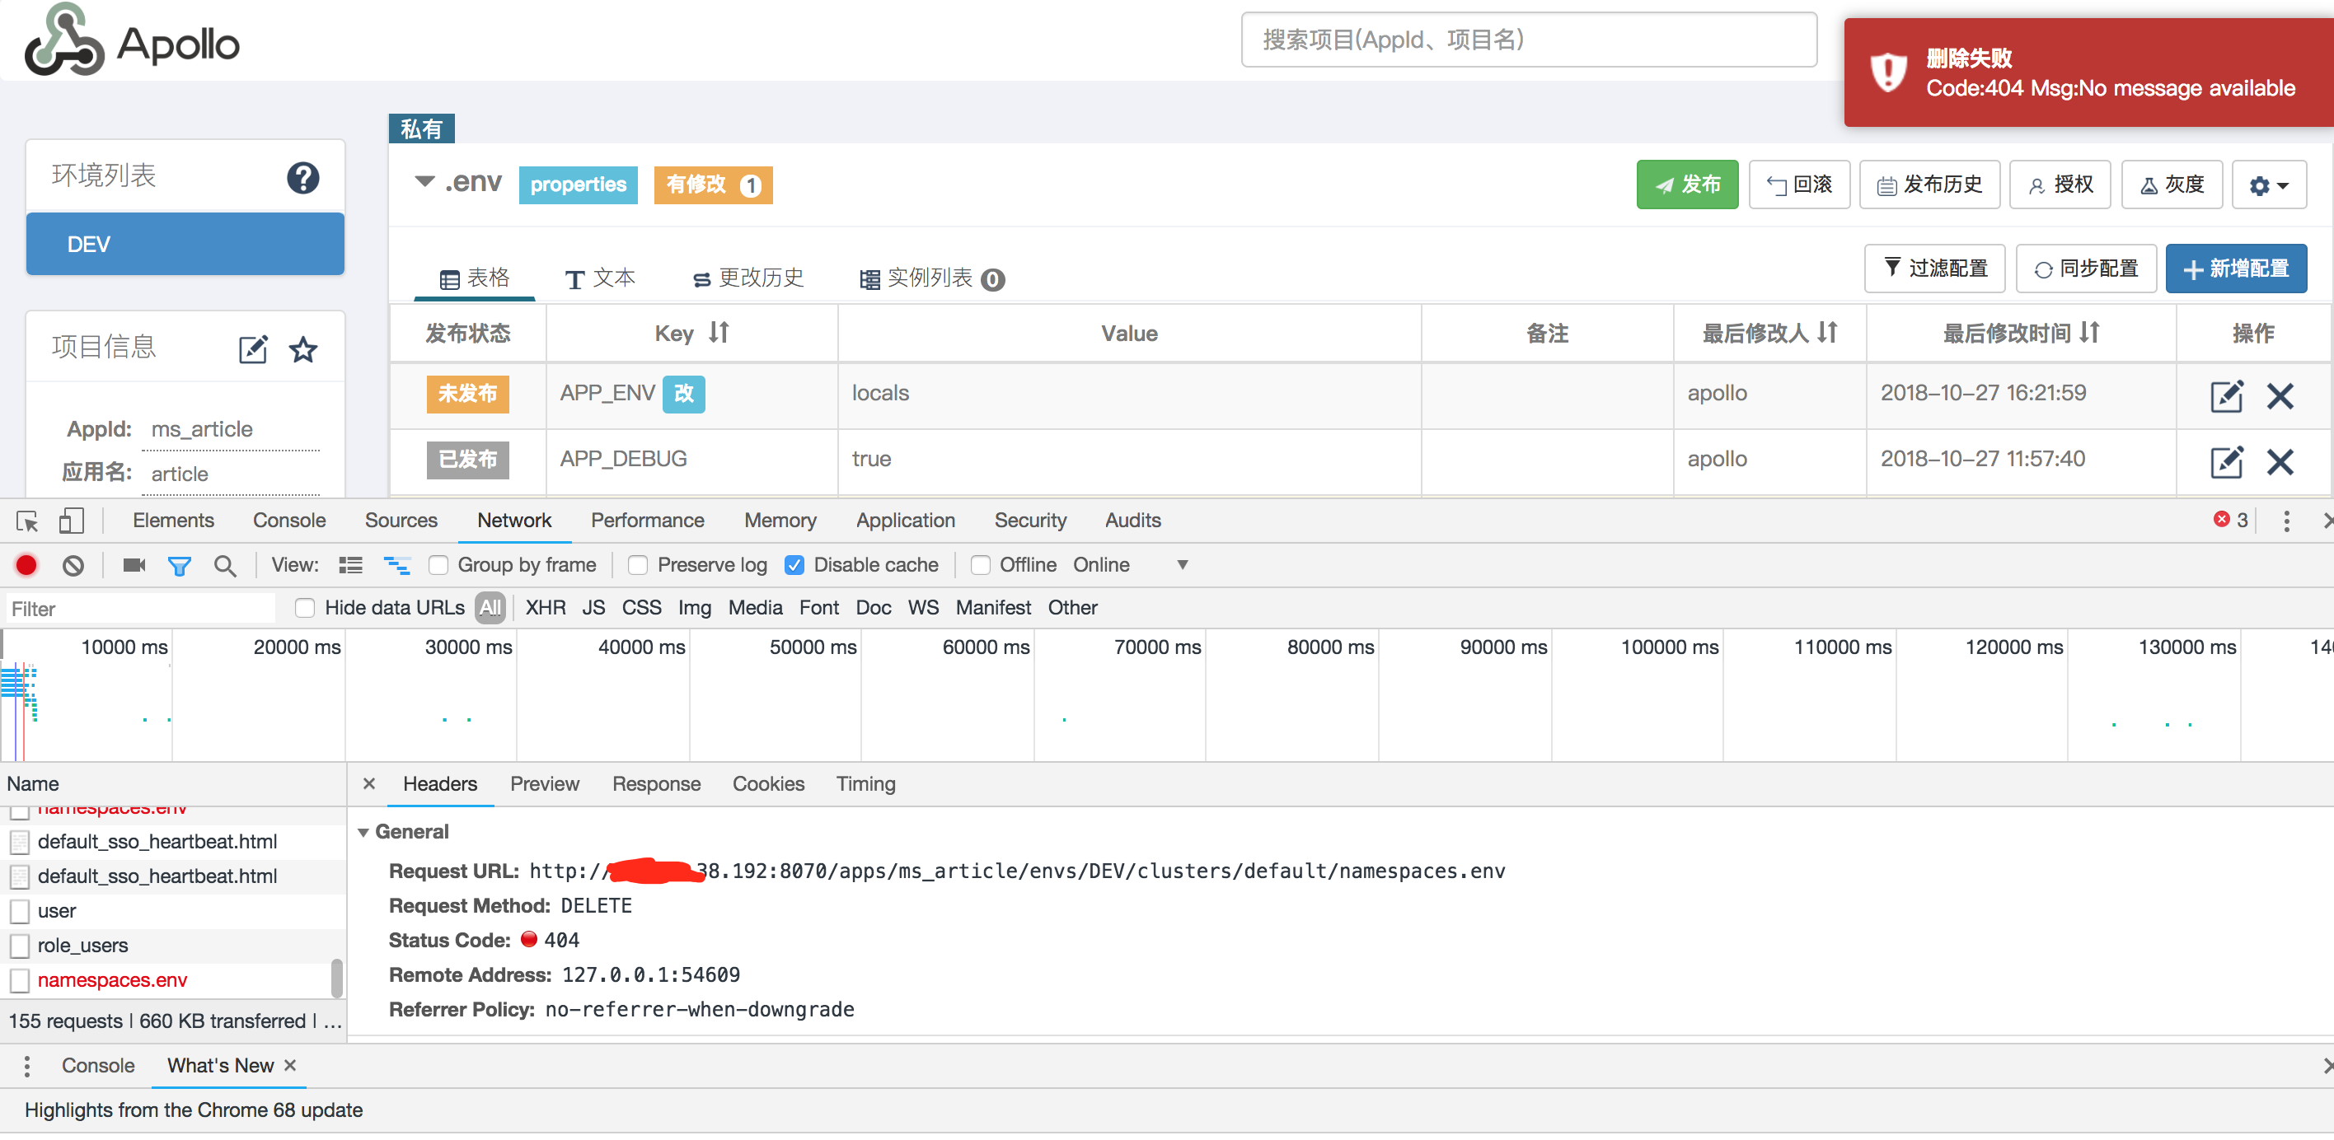Open the environment list help icon
This screenshot has height=1140, width=2334.
[303, 177]
